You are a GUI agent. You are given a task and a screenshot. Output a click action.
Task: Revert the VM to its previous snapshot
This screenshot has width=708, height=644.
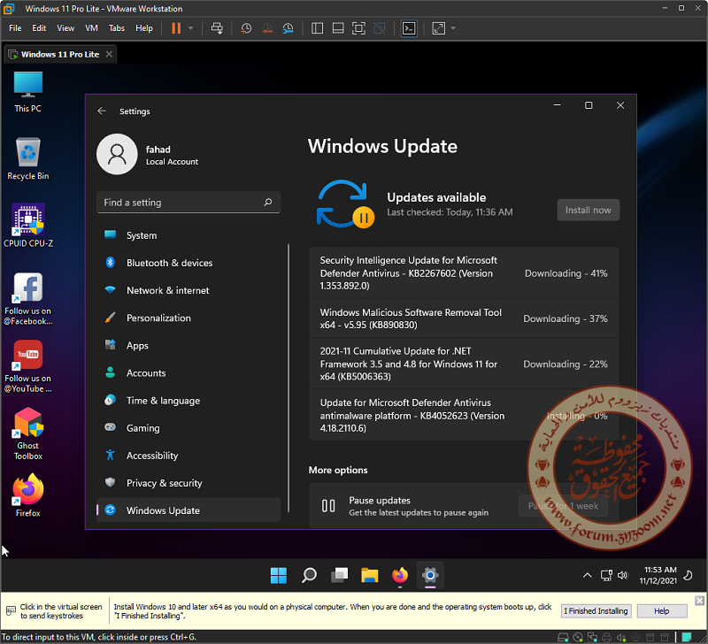[267, 28]
